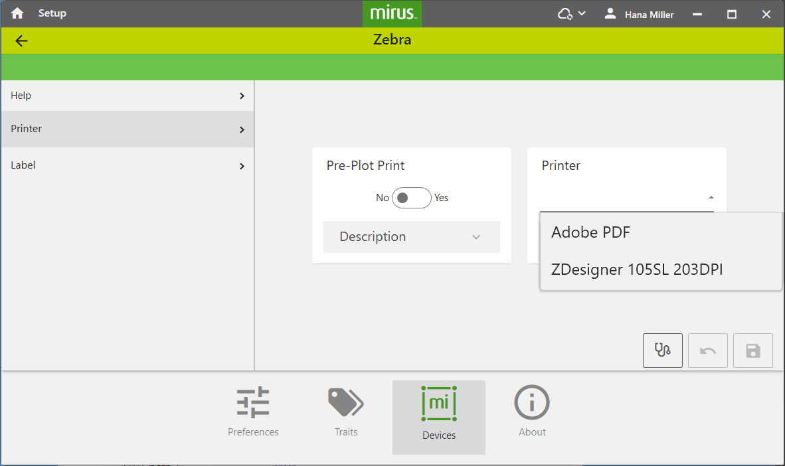The height and width of the screenshot is (466, 785).
Task: Close the Setup window
Action: click(766, 14)
